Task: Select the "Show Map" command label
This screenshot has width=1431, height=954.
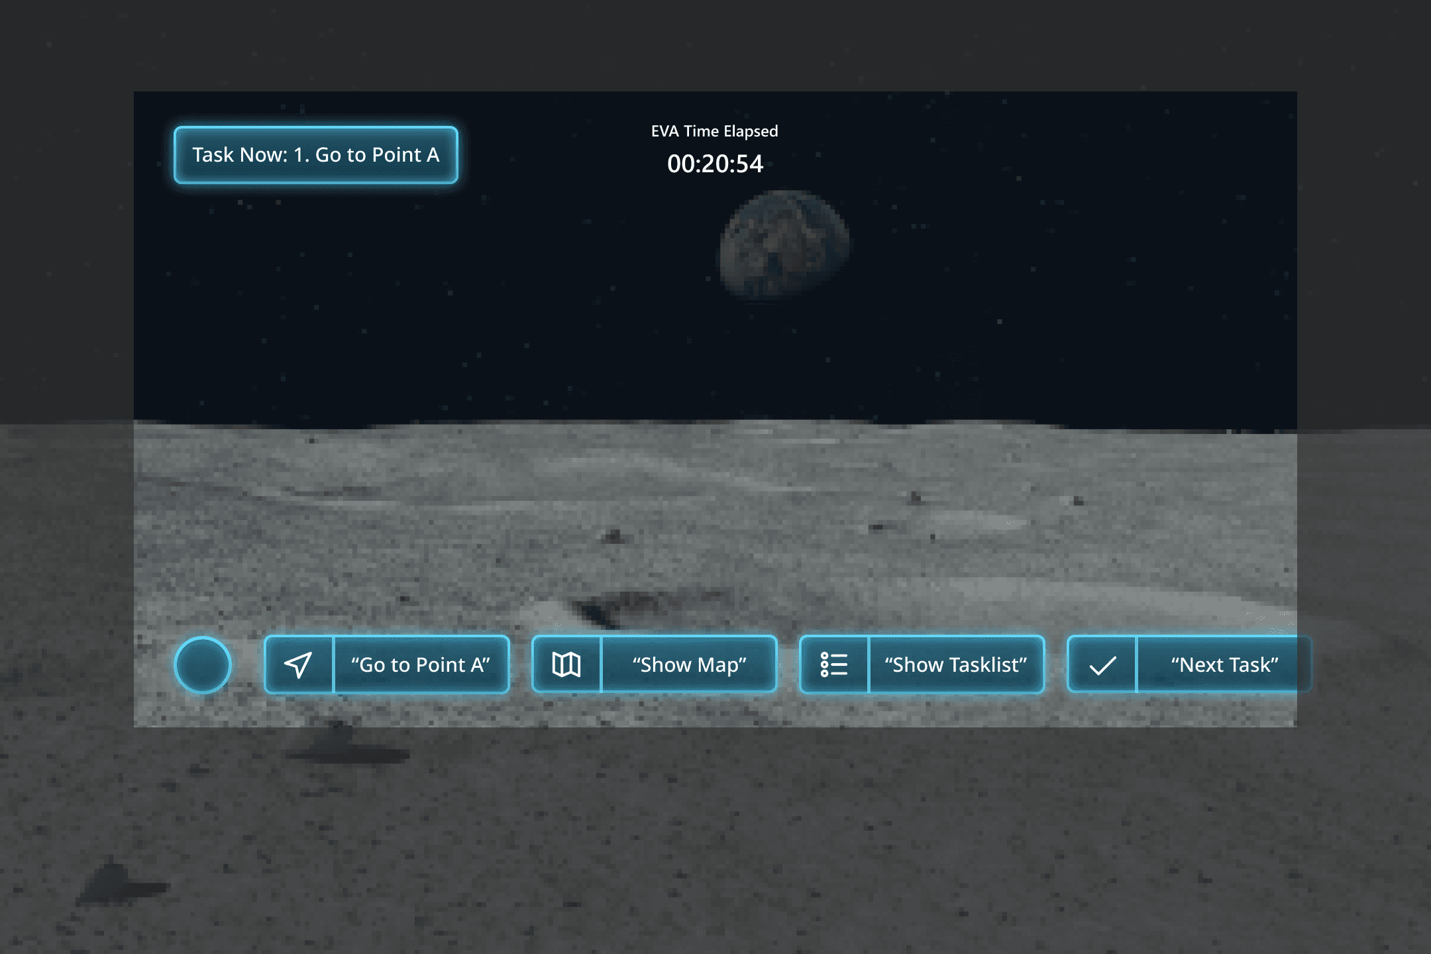Action: pyautogui.click(x=689, y=664)
